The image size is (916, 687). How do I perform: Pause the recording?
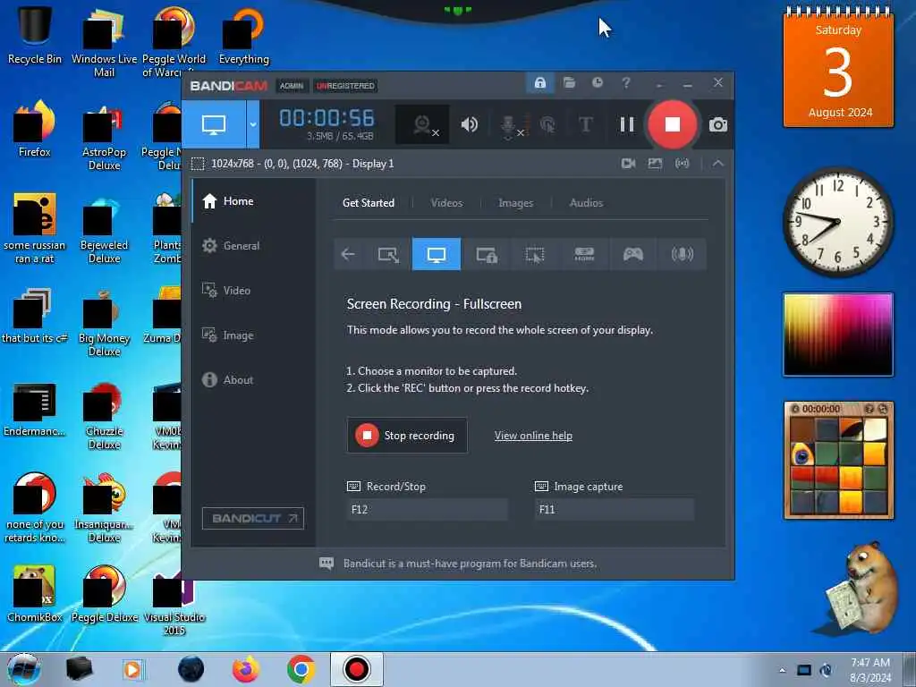[x=627, y=124]
